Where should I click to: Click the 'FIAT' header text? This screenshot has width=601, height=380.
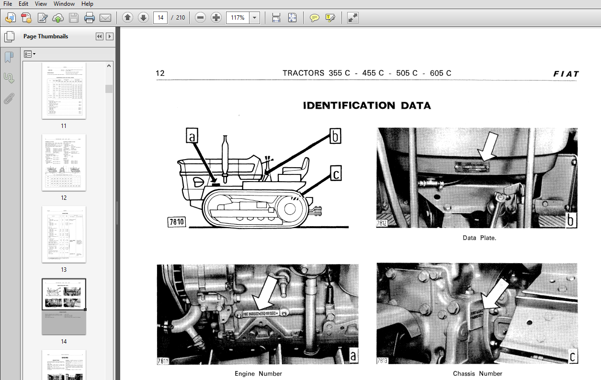(566, 74)
